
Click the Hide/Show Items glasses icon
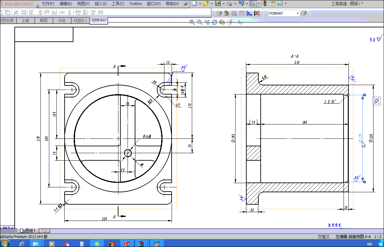pos(240,22)
